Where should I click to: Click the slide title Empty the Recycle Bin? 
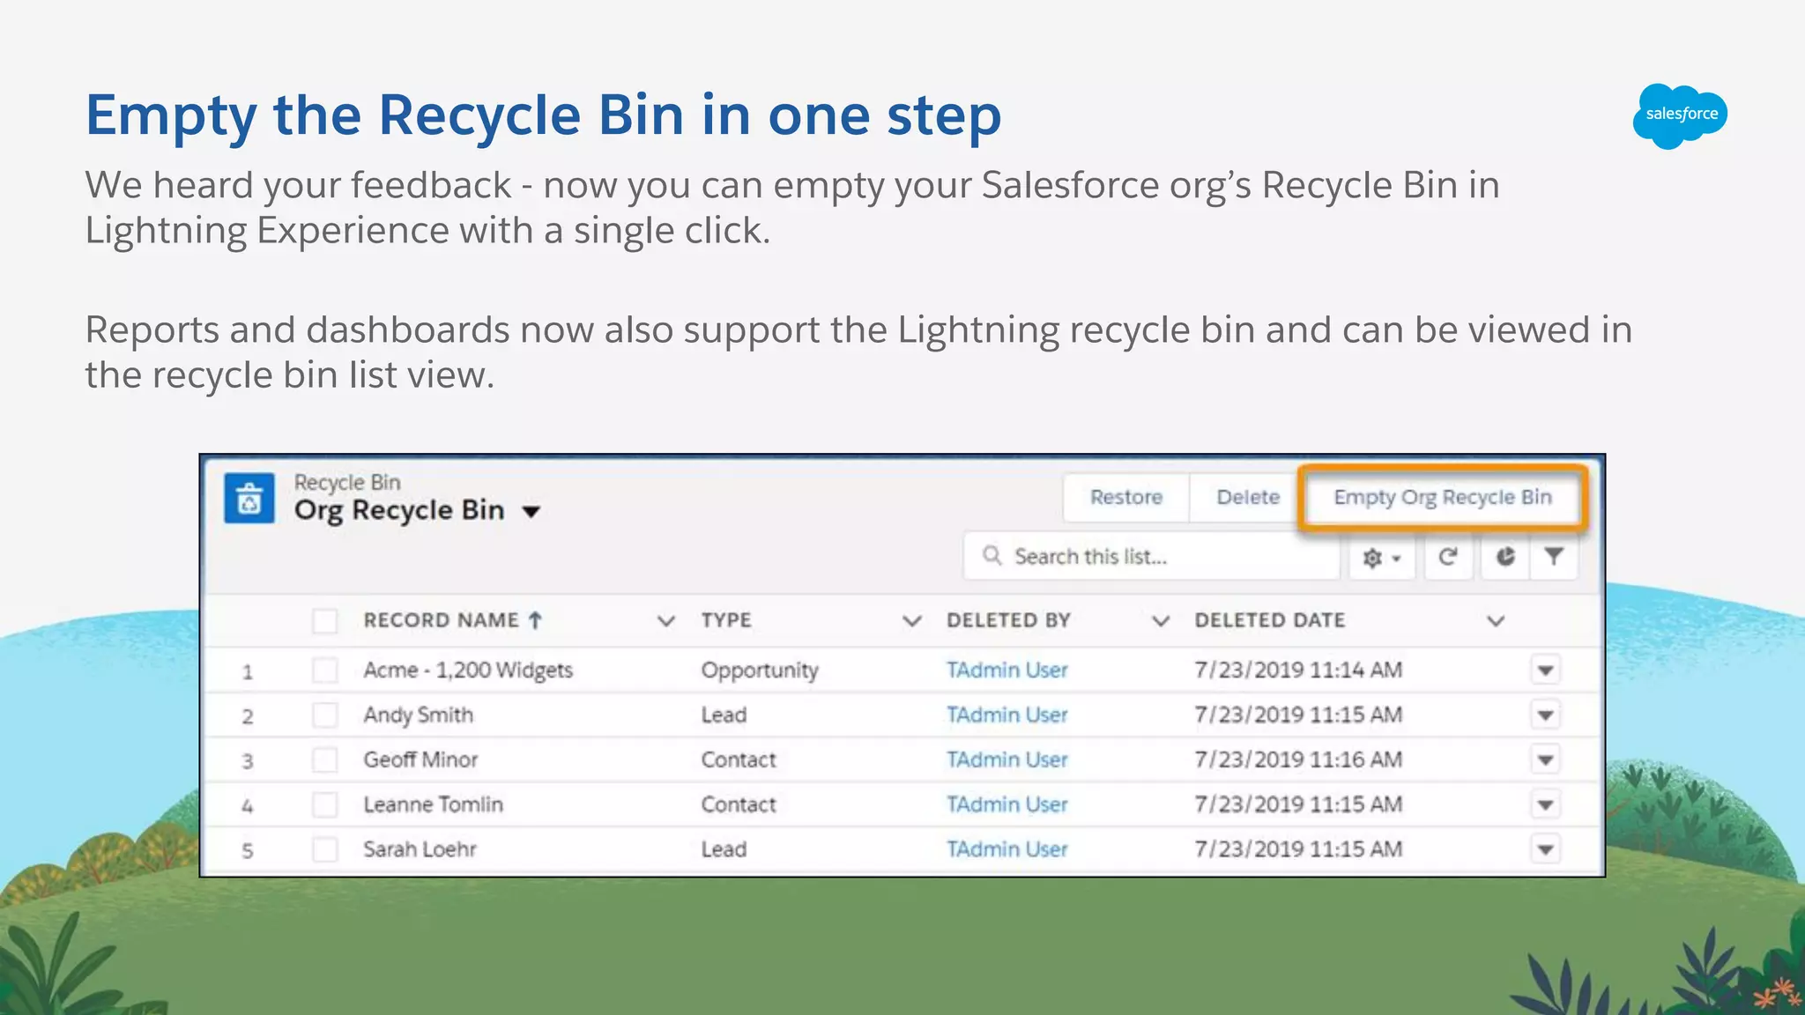click(543, 115)
